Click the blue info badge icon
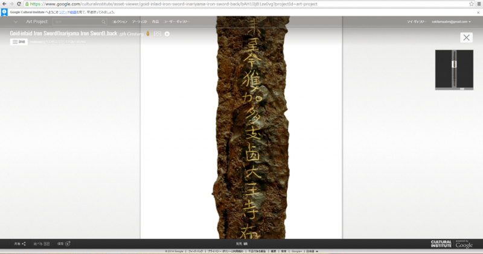 coord(4,12)
